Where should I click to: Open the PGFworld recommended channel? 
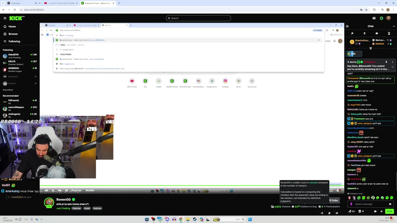pyautogui.click(x=20, y=102)
